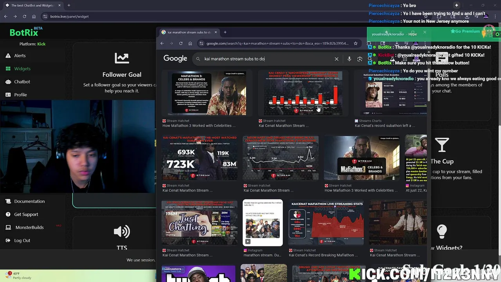The width and height of the screenshot is (501, 282).
Task: Clear the Google search query
Action: click(x=337, y=59)
